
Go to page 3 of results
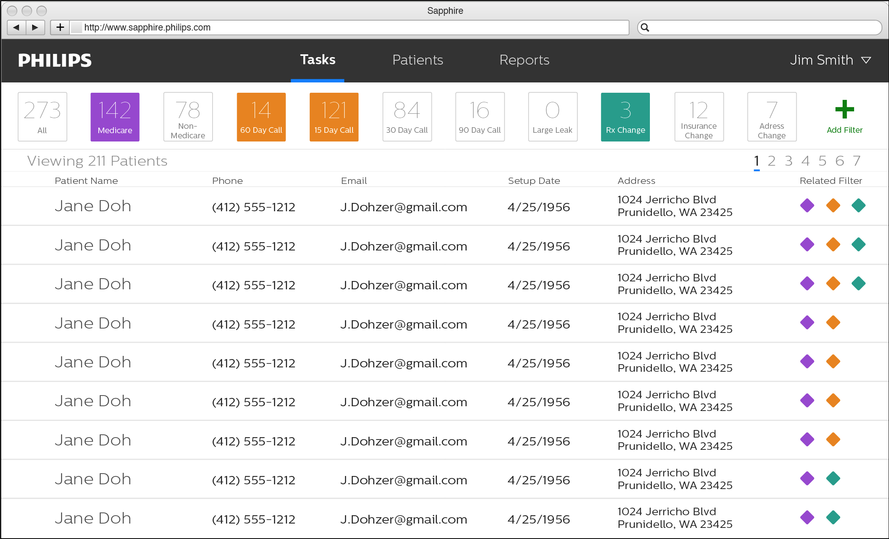click(788, 161)
